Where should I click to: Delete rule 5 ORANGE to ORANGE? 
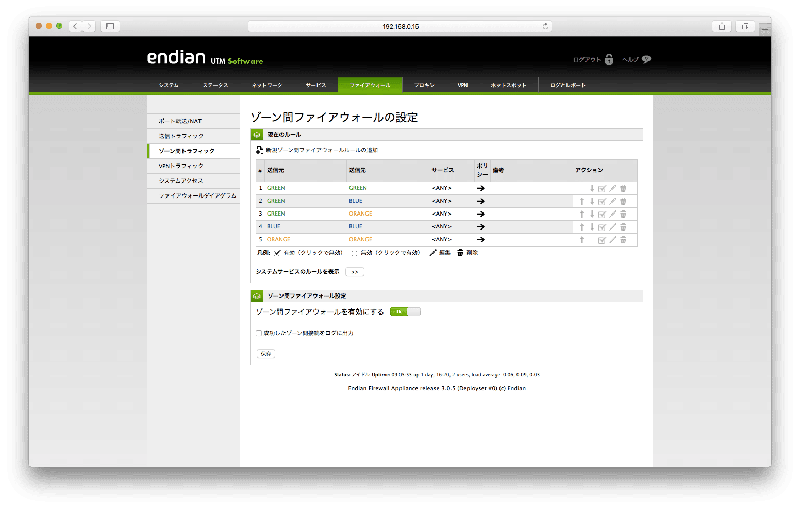click(623, 240)
